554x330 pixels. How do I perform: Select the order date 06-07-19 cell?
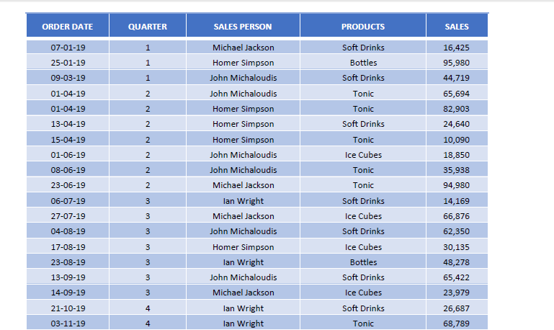coord(68,201)
